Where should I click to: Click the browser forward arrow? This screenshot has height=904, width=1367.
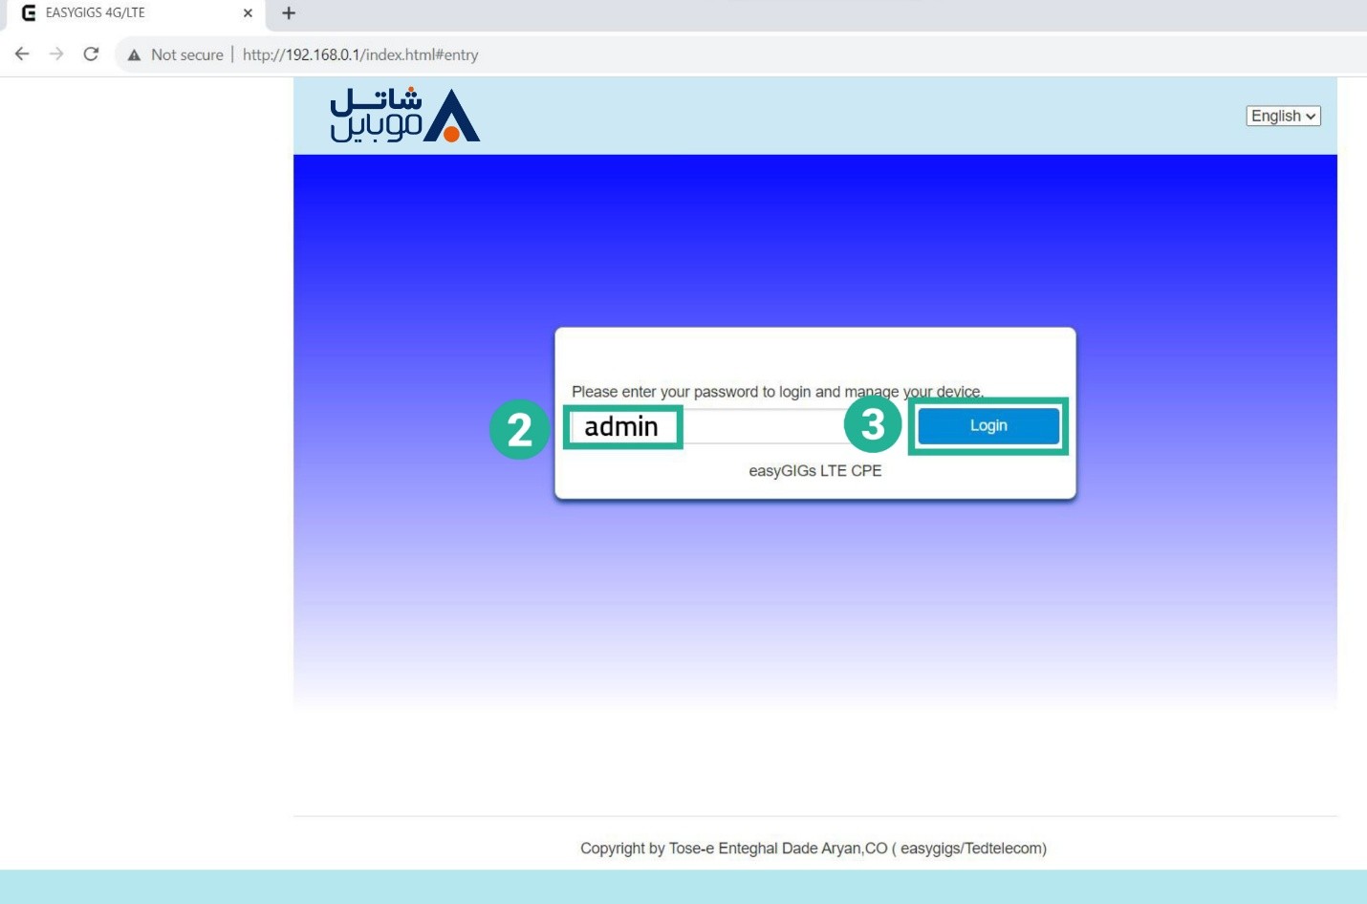click(x=56, y=54)
